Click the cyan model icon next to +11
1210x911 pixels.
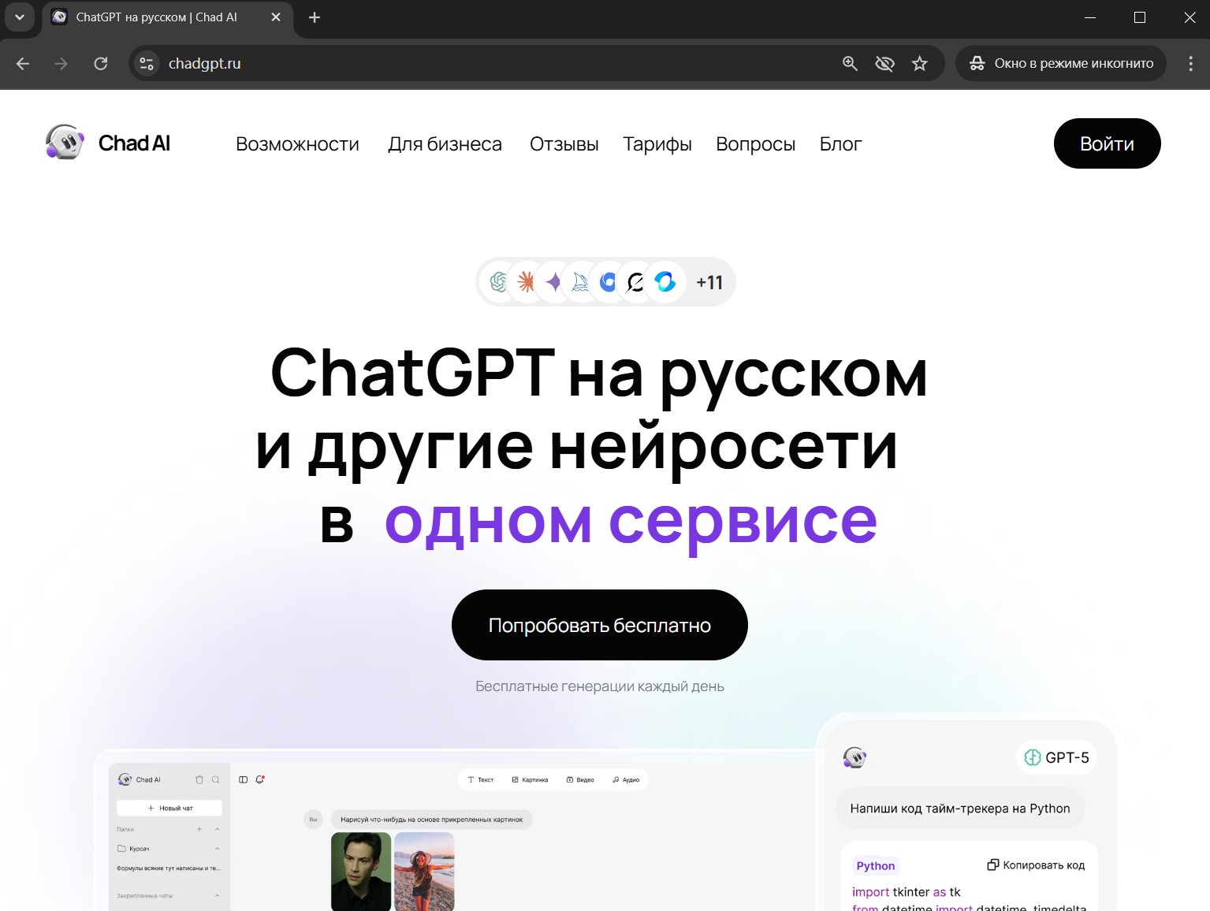[665, 282]
